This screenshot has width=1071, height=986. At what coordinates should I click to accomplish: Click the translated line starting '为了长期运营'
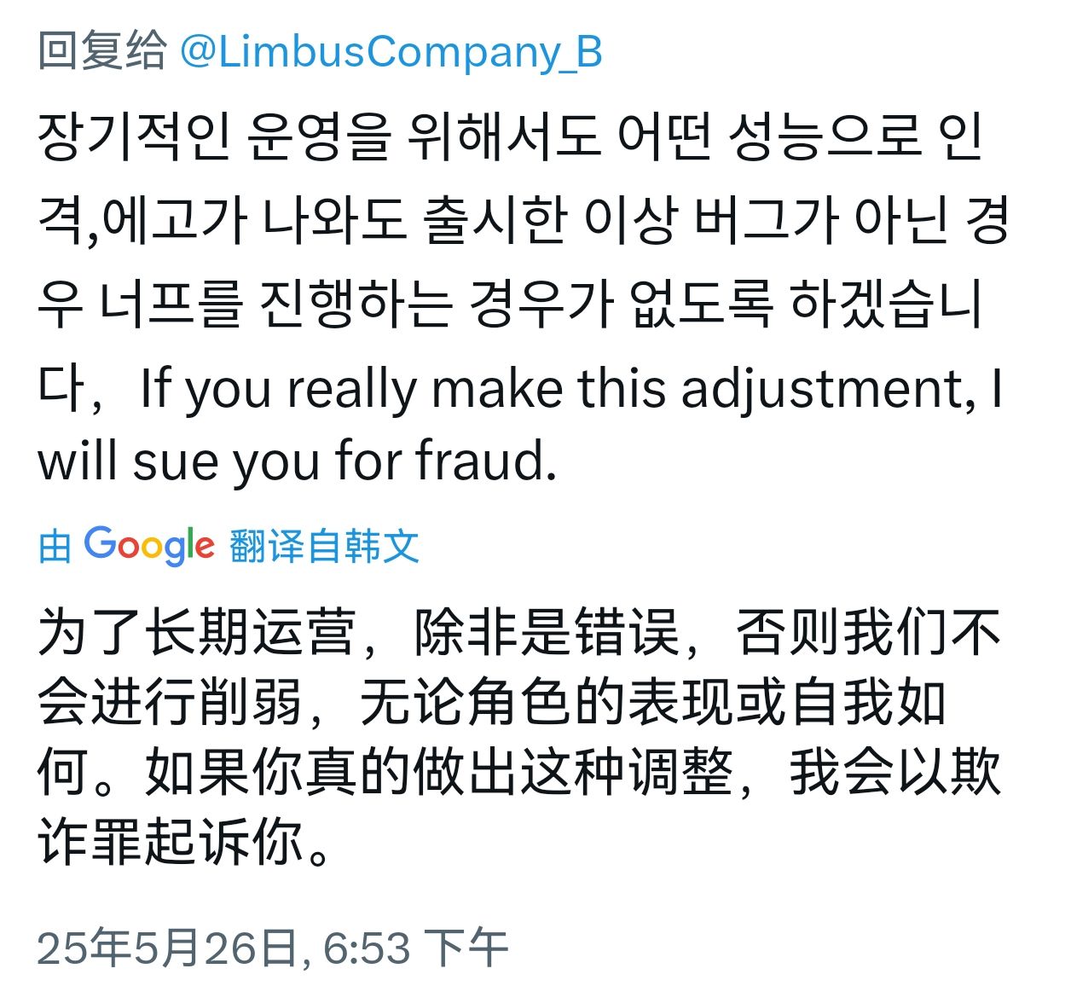point(519,633)
